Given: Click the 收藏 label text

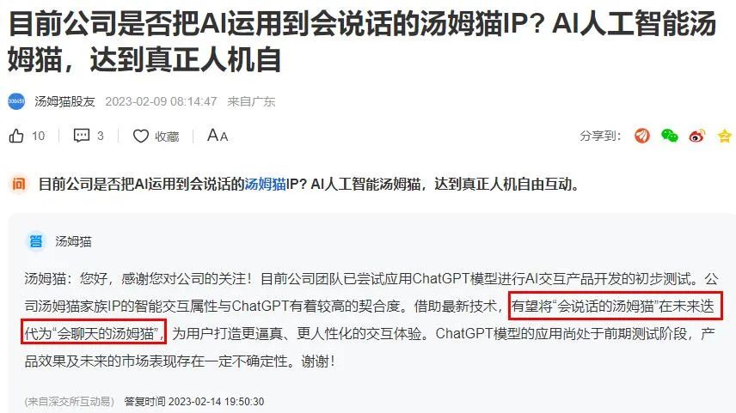Looking at the screenshot, I should click(x=167, y=137).
